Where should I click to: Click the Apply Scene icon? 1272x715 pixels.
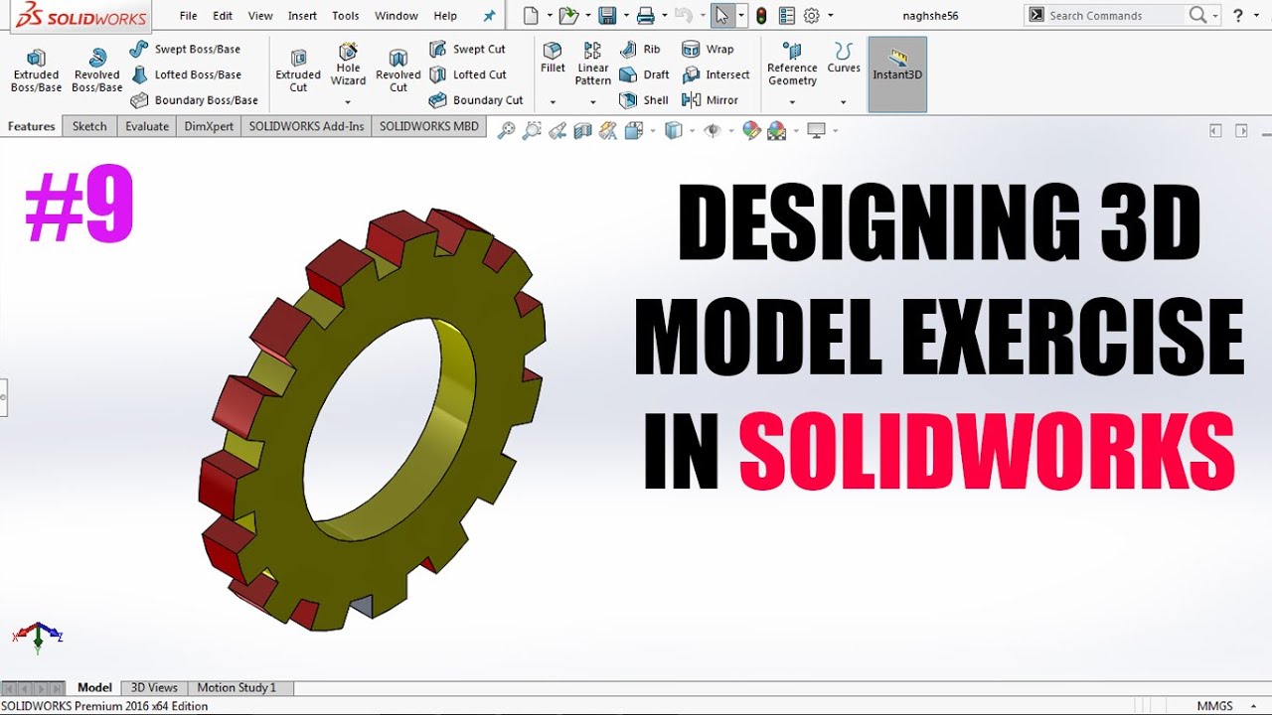pyautogui.click(x=777, y=130)
